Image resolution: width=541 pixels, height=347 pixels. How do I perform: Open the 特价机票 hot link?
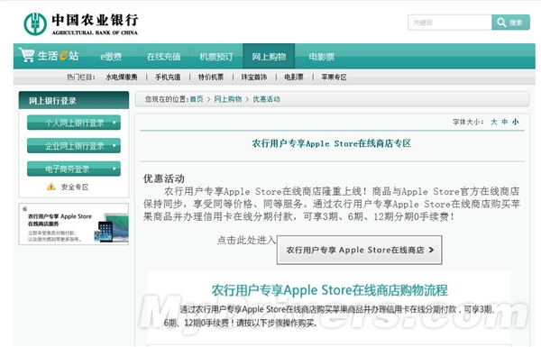[211, 77]
